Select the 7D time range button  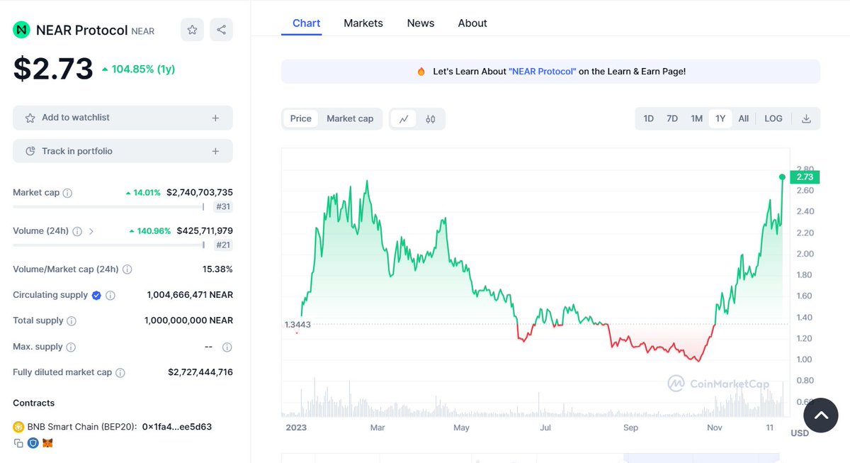(x=672, y=118)
